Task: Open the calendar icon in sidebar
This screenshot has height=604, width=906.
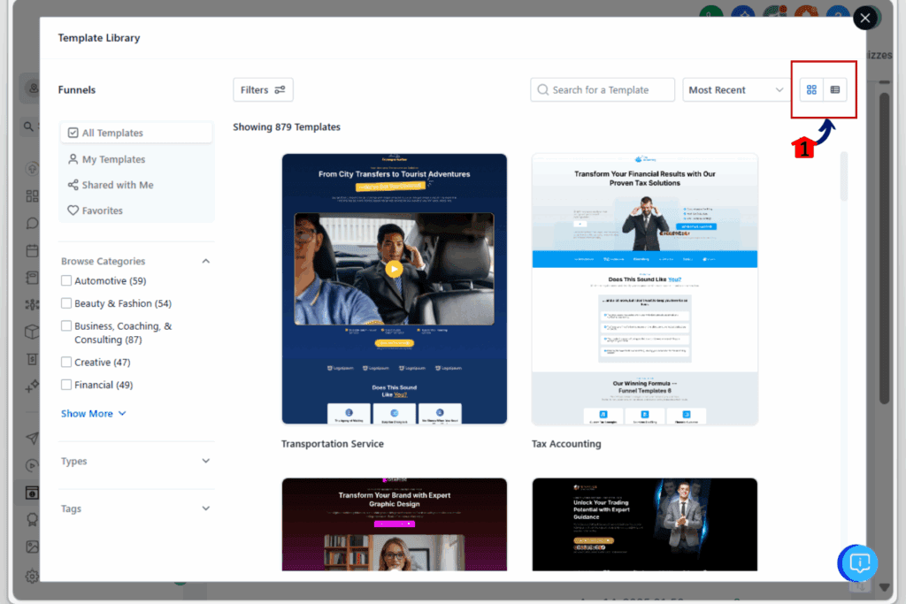Action: click(33, 250)
